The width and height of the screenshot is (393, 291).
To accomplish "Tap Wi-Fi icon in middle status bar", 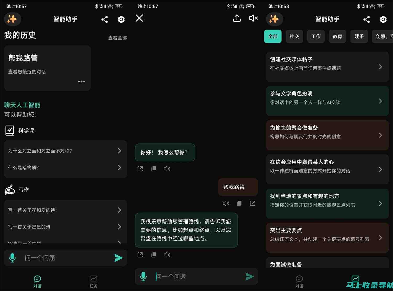I will click(242, 6).
